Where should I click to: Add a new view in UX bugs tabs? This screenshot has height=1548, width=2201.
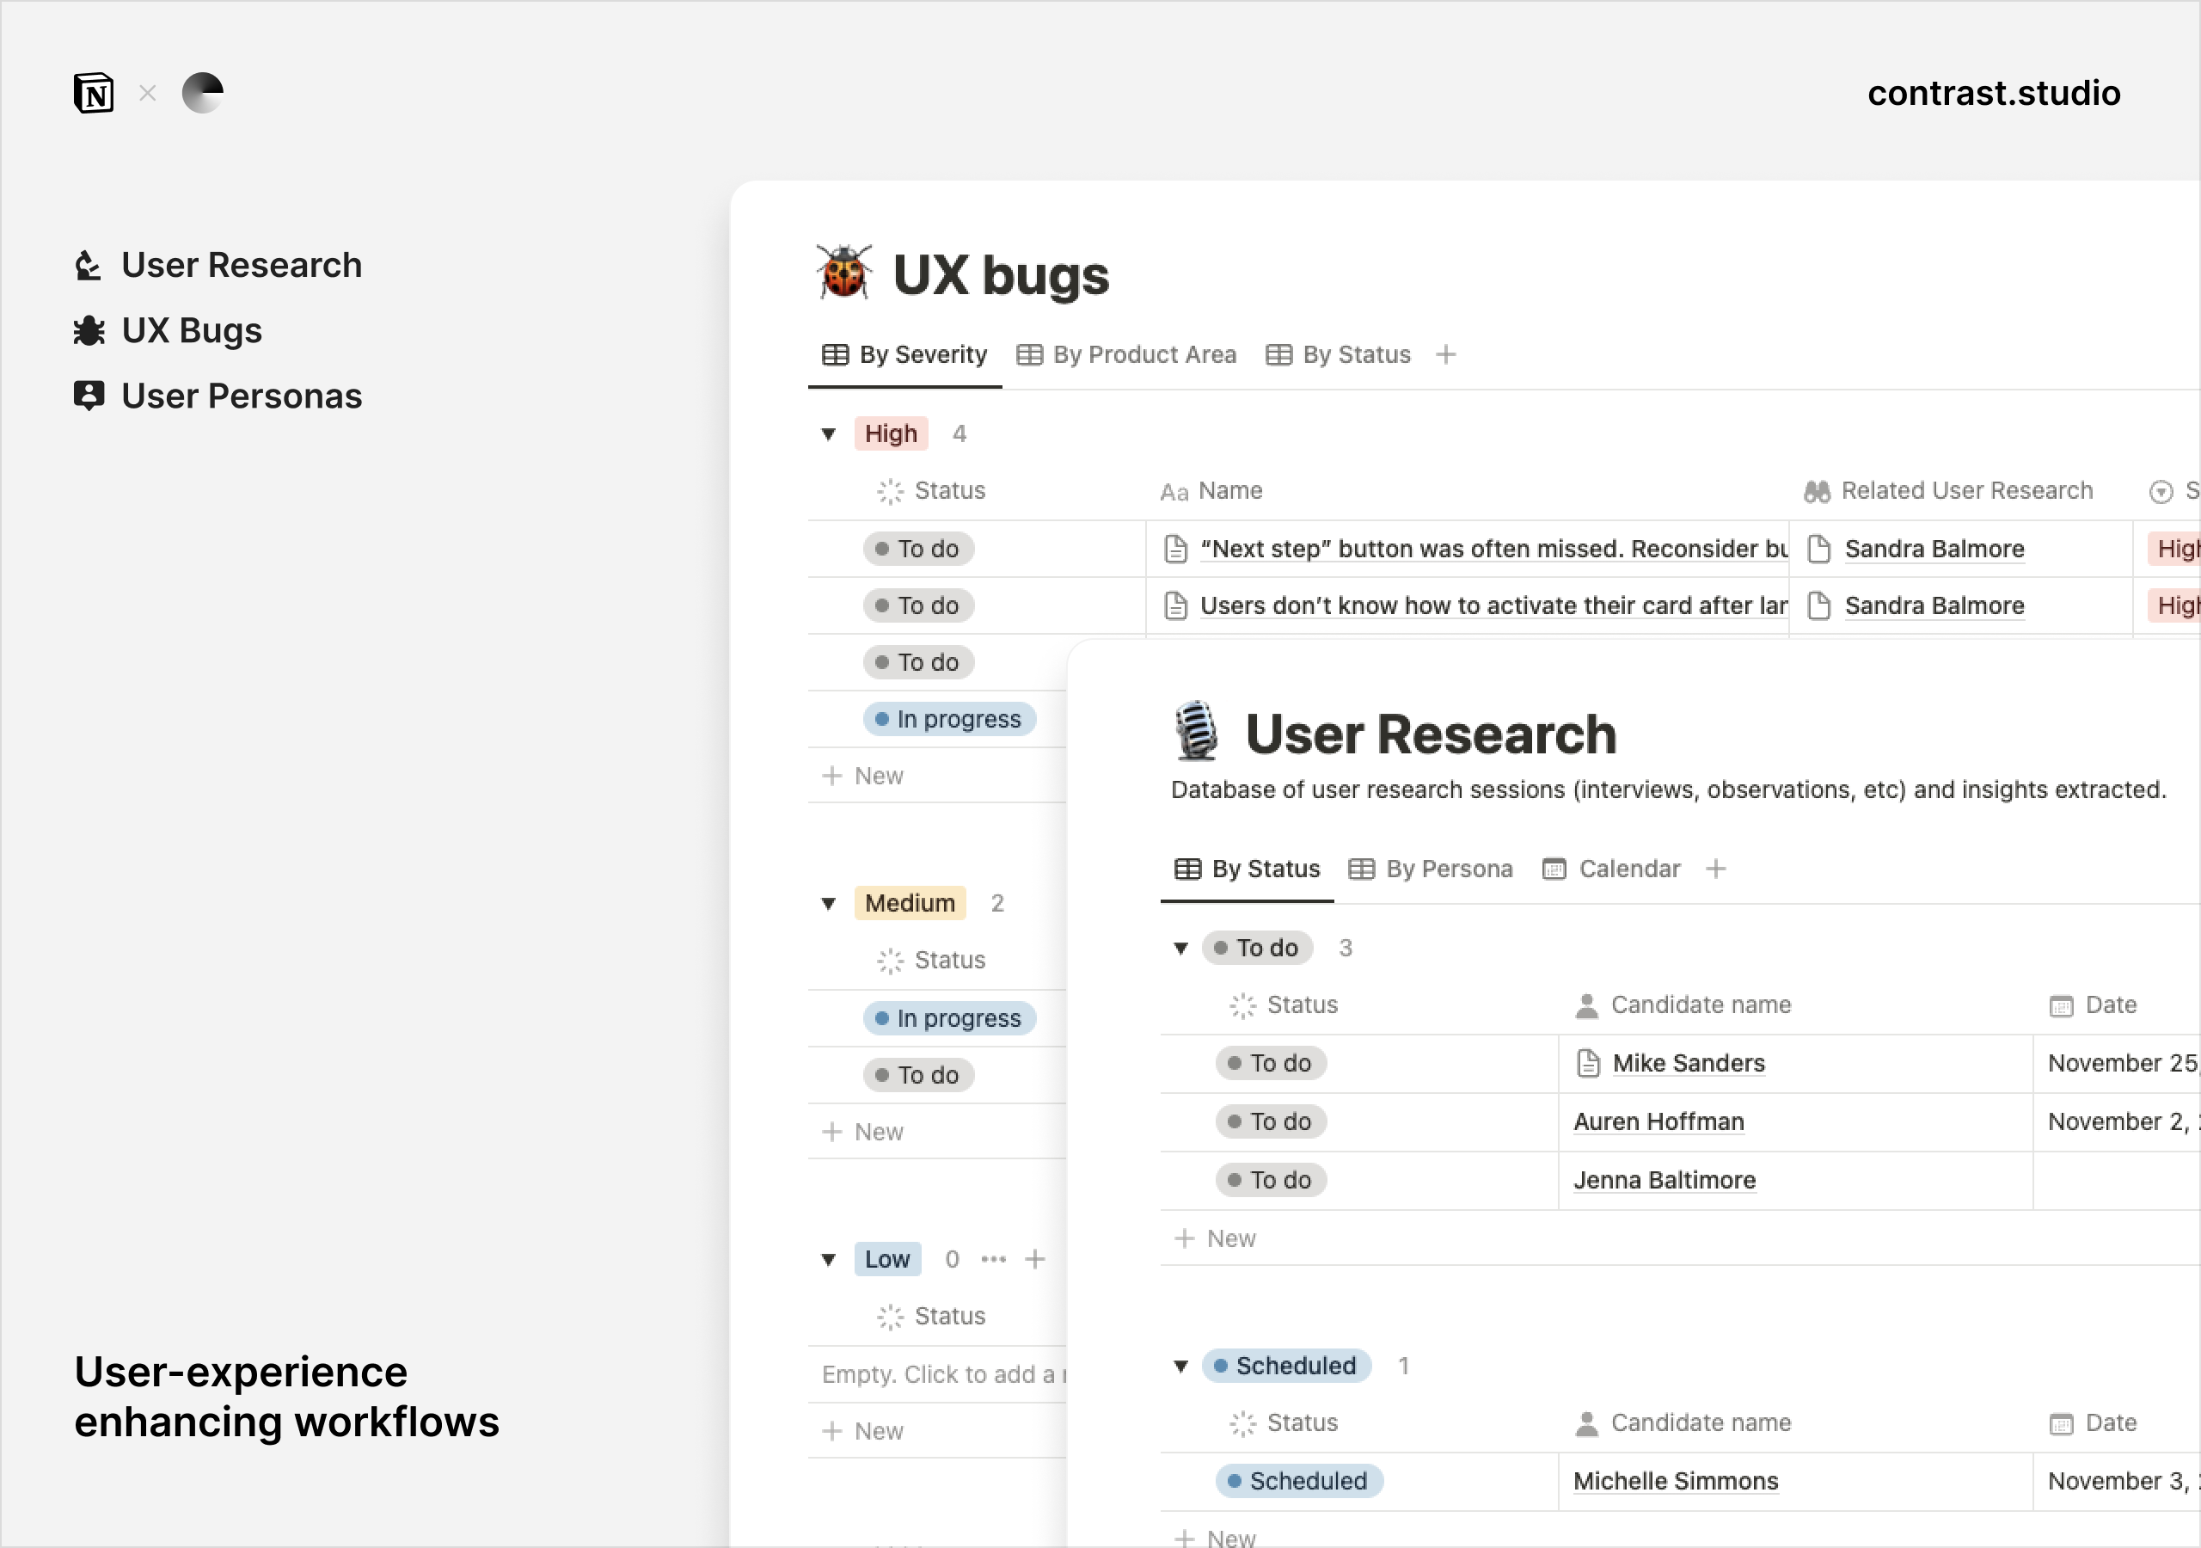click(1447, 355)
